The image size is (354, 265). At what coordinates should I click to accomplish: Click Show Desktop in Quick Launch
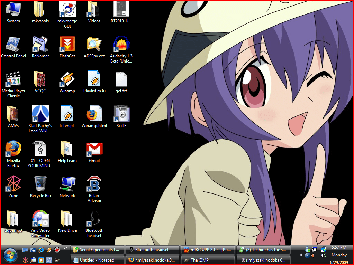[25, 250]
